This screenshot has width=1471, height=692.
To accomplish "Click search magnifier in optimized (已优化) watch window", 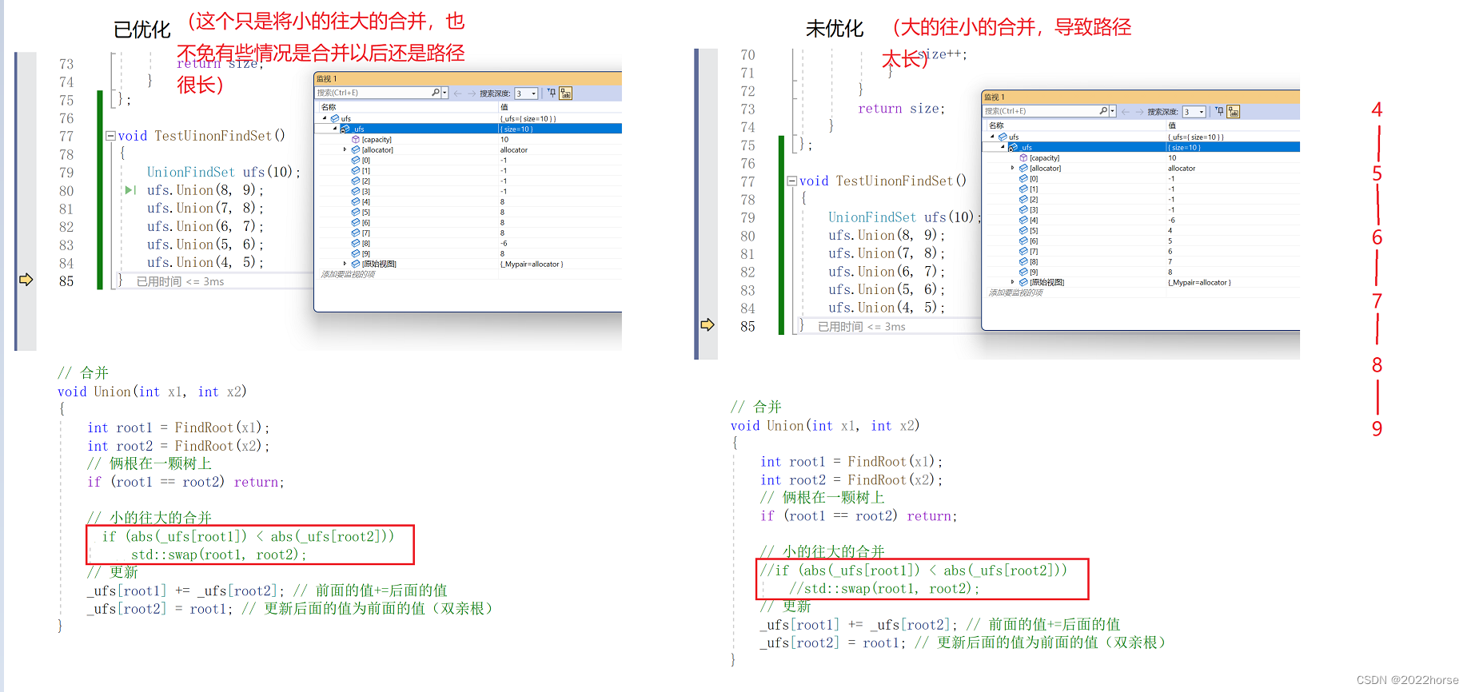I will point(436,93).
